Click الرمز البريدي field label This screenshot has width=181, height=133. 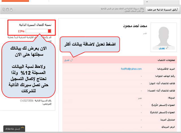pos(168,127)
